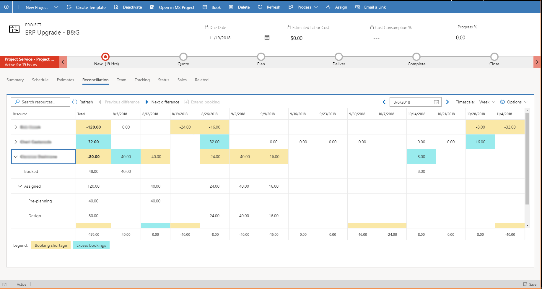Click the Excess bookings legend swatch
Screen dimensions: 542x289
(x=91, y=245)
